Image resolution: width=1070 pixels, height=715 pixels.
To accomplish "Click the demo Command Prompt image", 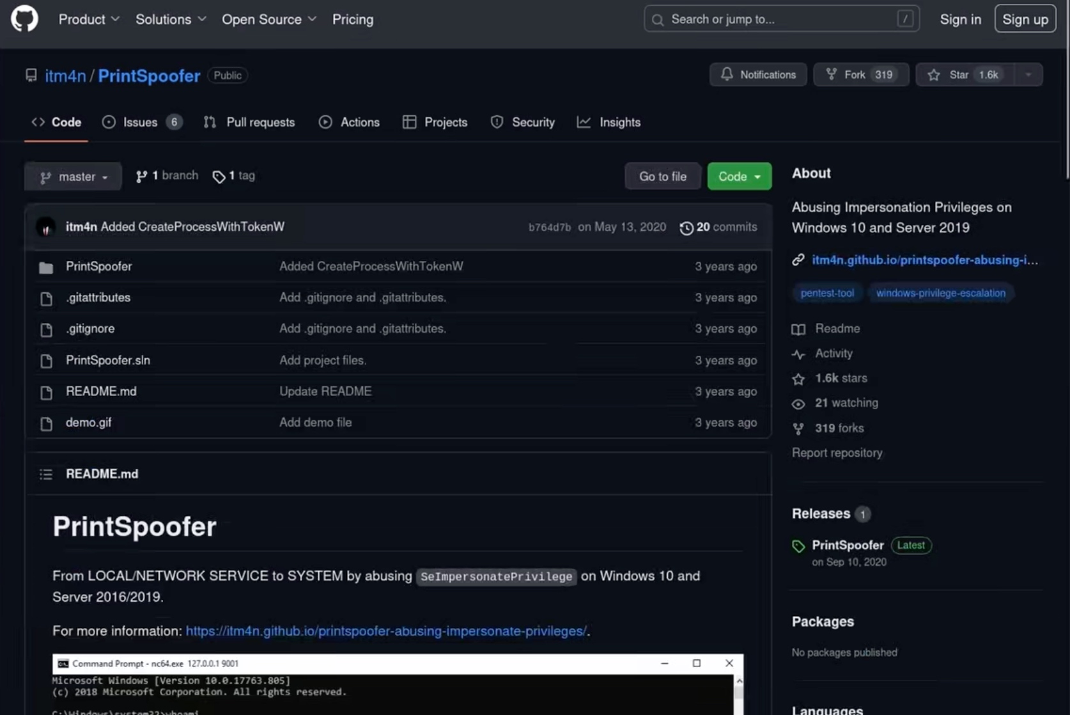I will [398, 684].
